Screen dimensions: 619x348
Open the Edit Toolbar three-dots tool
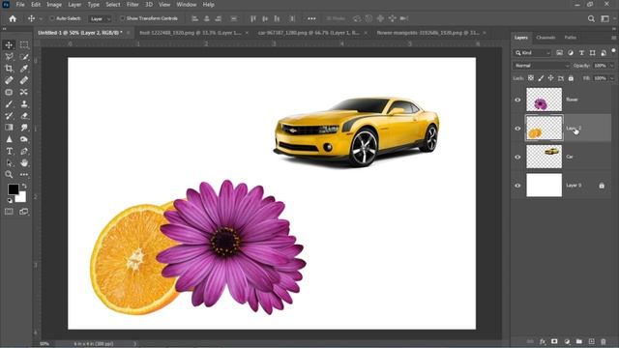pos(24,174)
